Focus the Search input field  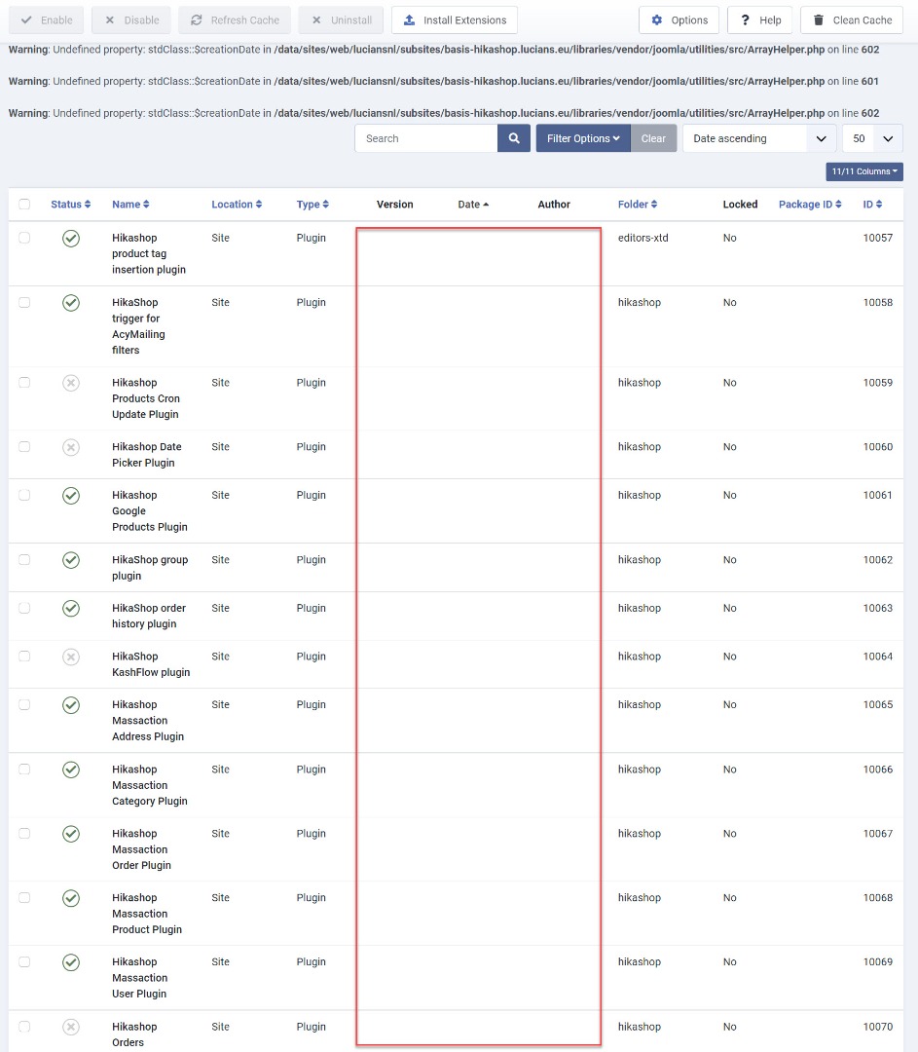[x=426, y=138]
